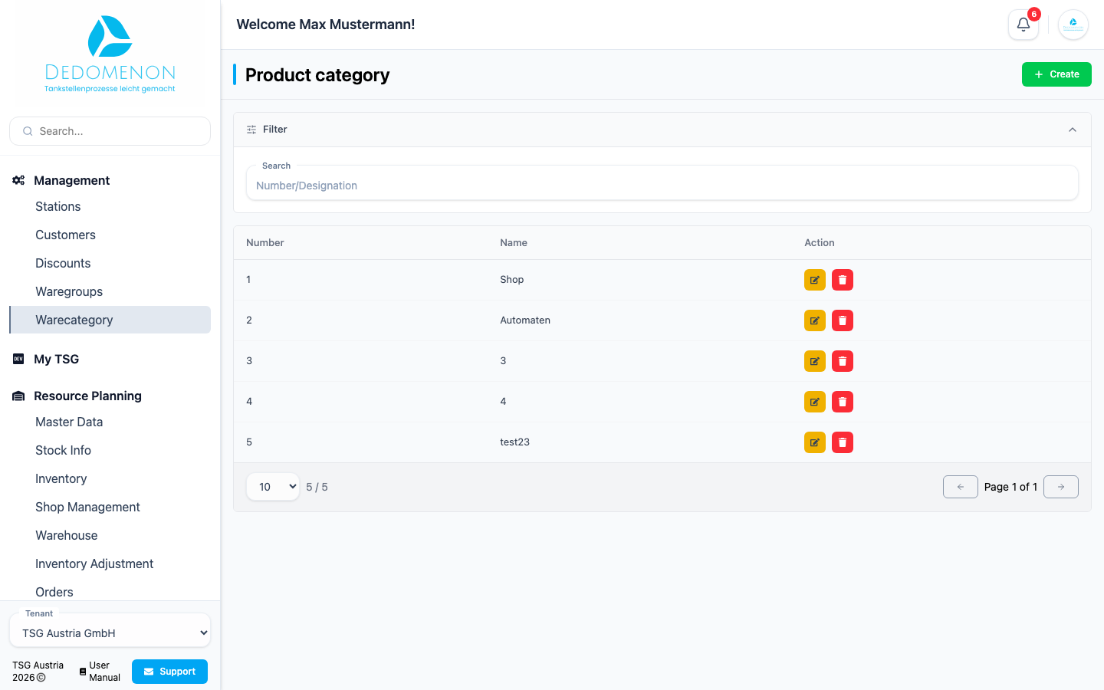Click the 5 / 5 record count

[x=317, y=487]
